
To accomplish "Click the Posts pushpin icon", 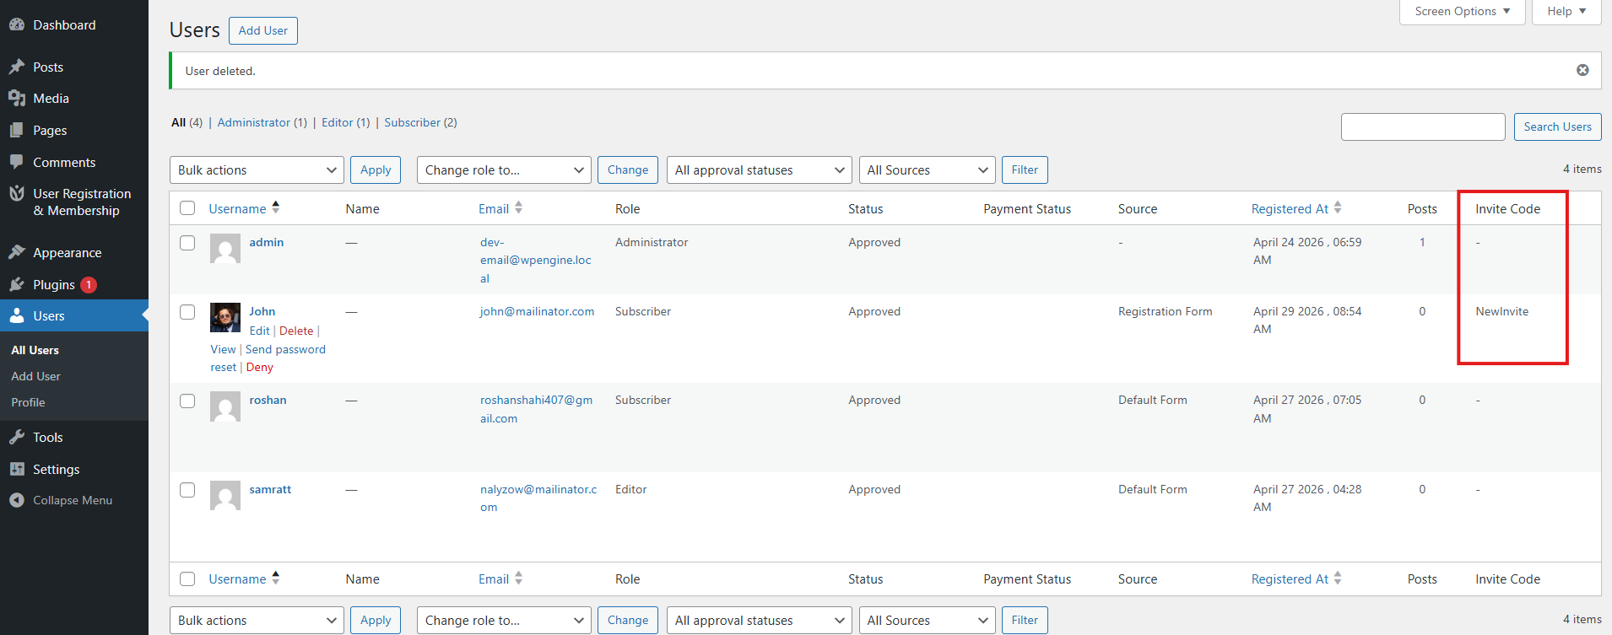I will (x=17, y=67).
